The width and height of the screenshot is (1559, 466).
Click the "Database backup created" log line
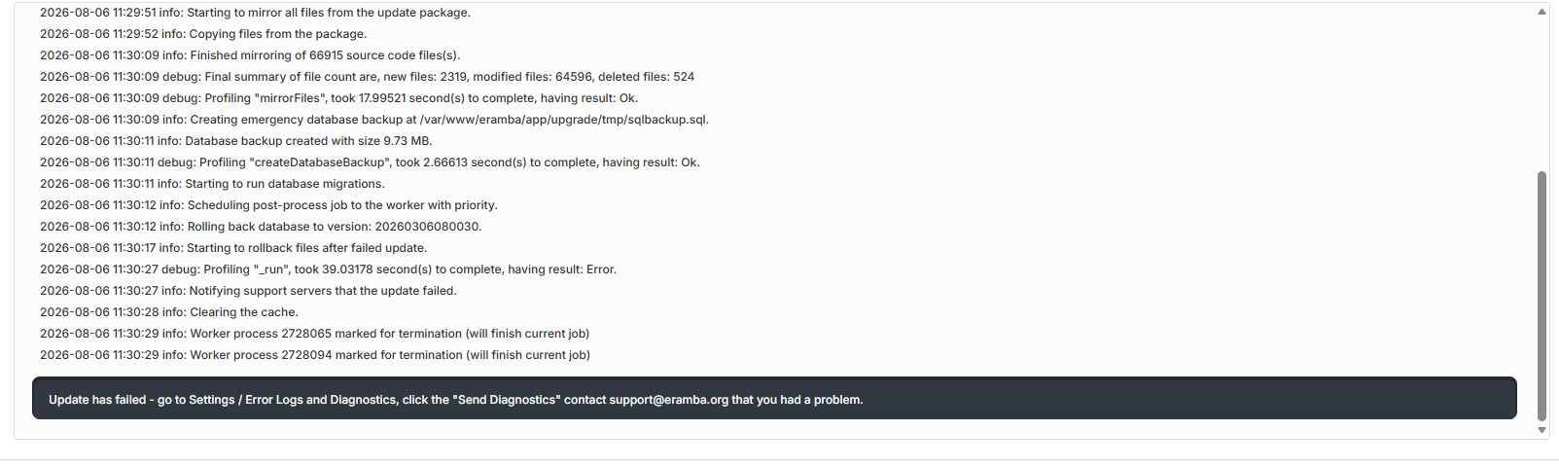pyautogui.click(x=235, y=141)
